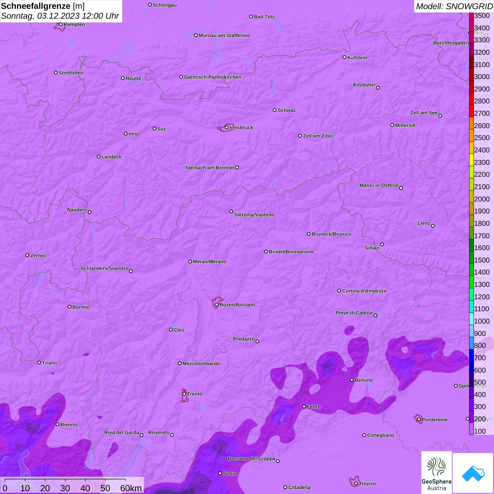Click the Sterzing/Vipiteno label
This screenshot has width=494, height=494.
pyautogui.click(x=254, y=215)
